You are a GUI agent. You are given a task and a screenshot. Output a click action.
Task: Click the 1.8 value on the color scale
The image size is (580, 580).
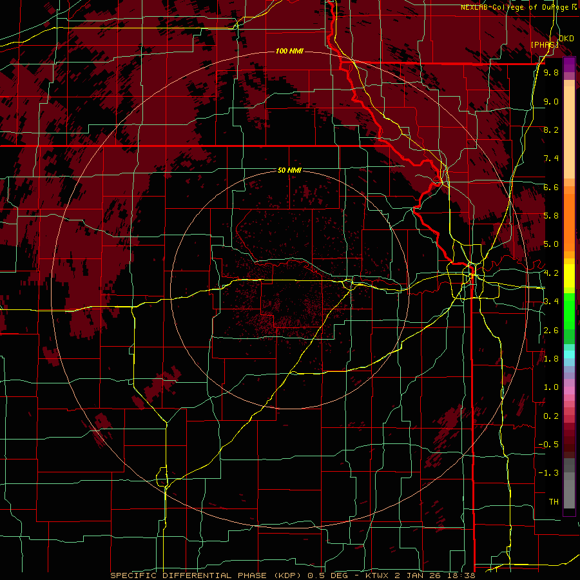tap(551, 359)
